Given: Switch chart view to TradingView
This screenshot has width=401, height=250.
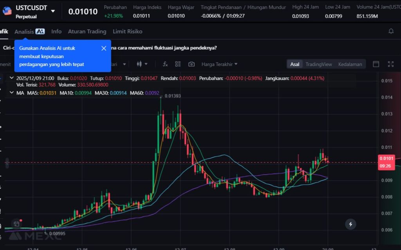Looking at the screenshot, I should 318,64.
